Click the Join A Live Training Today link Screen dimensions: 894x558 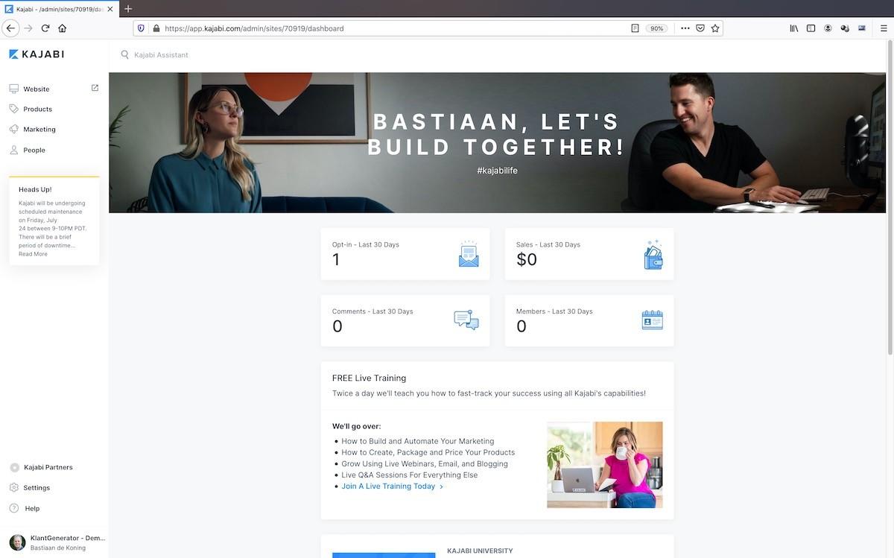[393, 486]
